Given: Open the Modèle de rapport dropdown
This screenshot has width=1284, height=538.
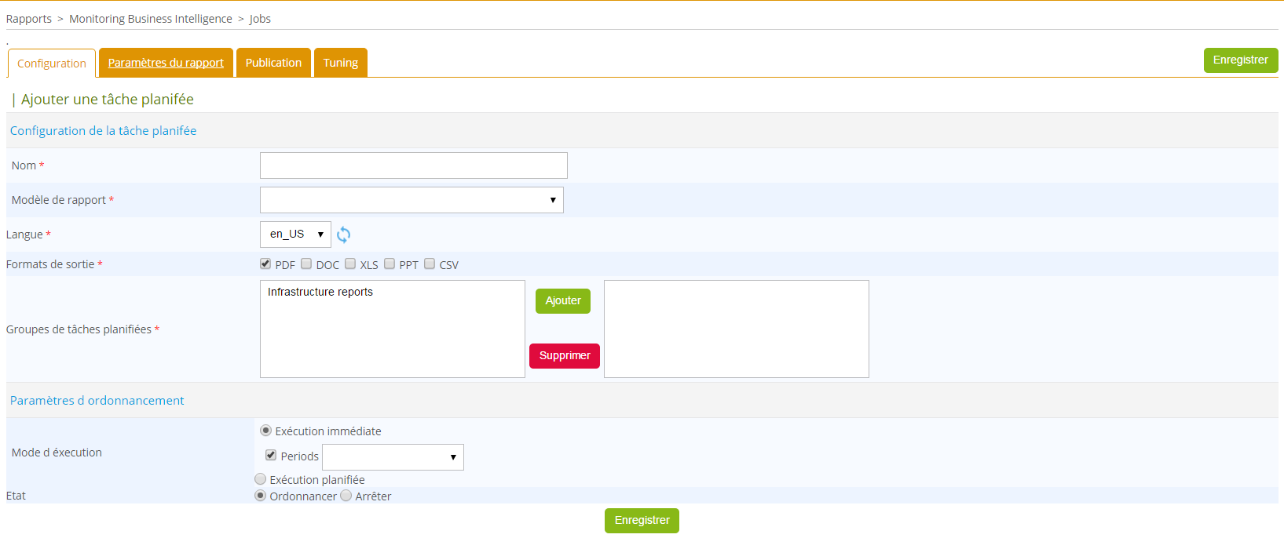Looking at the screenshot, I should 412,200.
